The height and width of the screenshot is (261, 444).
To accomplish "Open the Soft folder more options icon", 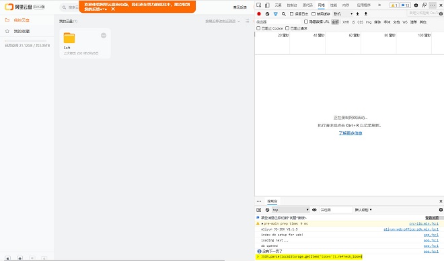I will tap(104, 36).
